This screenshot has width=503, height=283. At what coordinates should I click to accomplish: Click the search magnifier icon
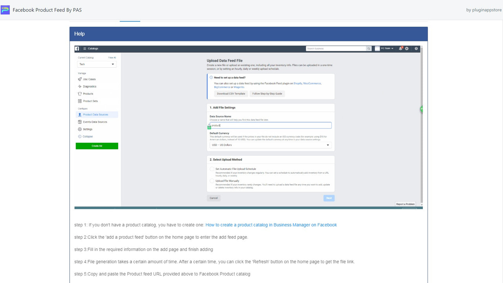click(x=369, y=48)
